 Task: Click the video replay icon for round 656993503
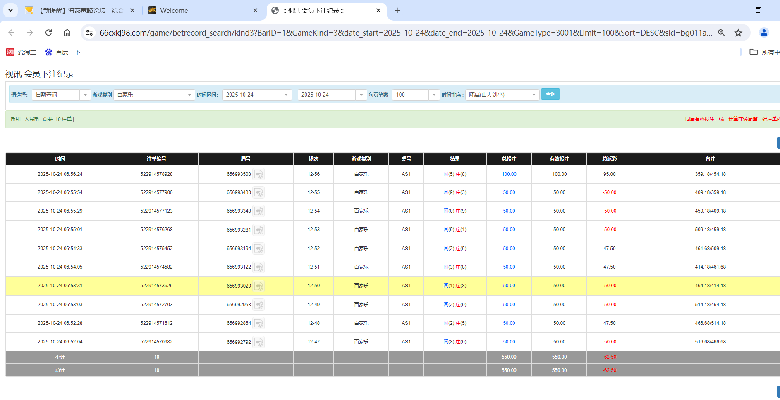[x=259, y=174]
